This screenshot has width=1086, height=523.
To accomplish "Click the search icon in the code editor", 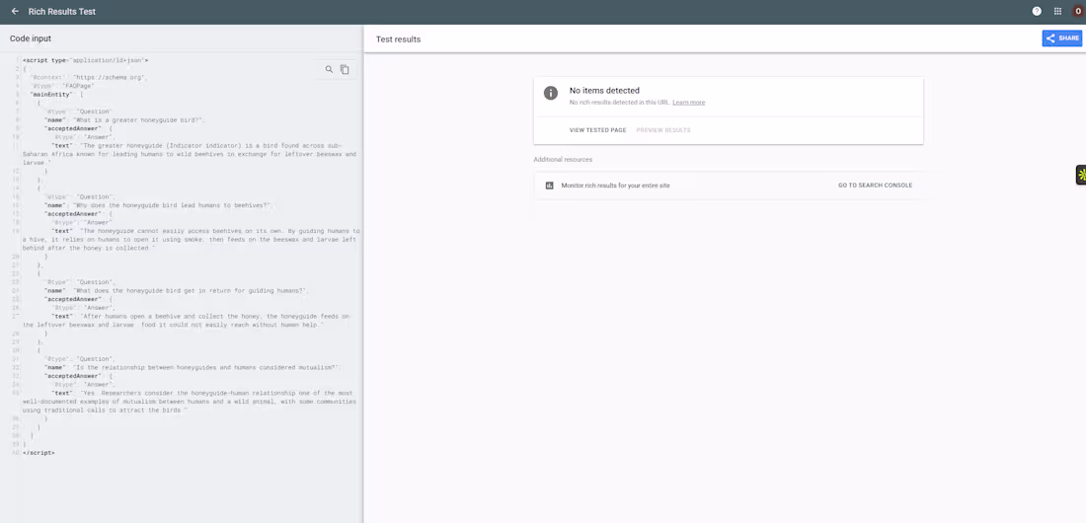I will [x=329, y=69].
